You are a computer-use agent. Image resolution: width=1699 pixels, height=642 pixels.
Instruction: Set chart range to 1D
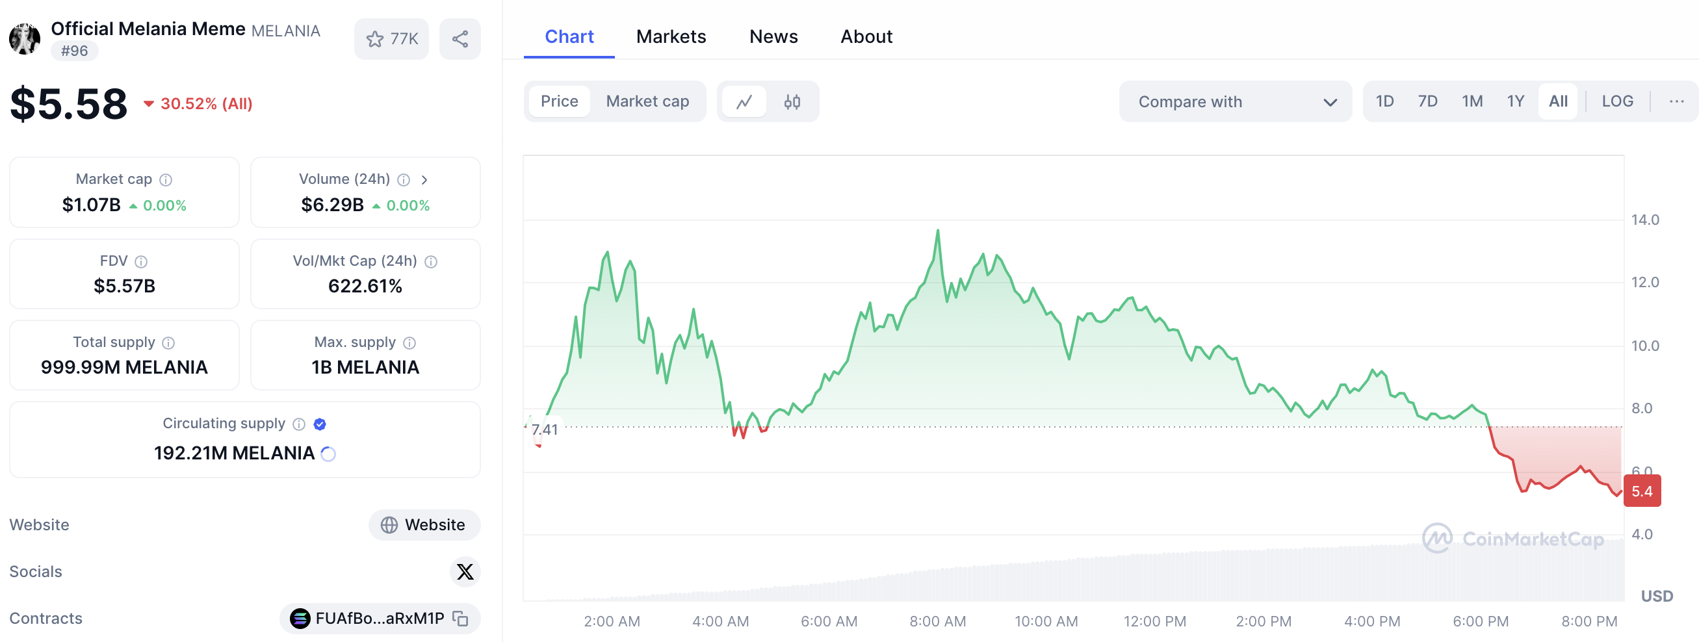1384,101
